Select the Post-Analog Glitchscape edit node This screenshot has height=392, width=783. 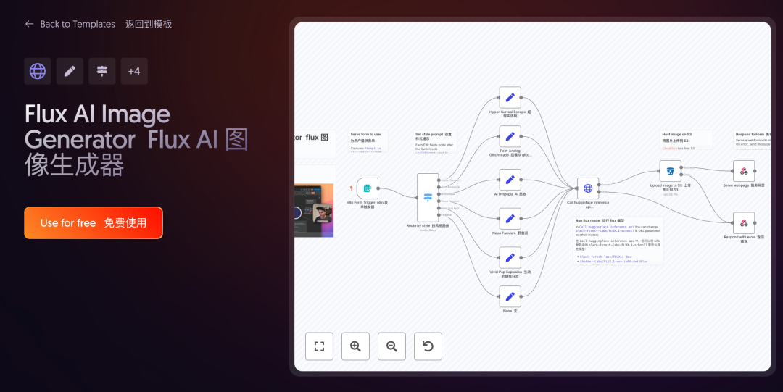510,136
